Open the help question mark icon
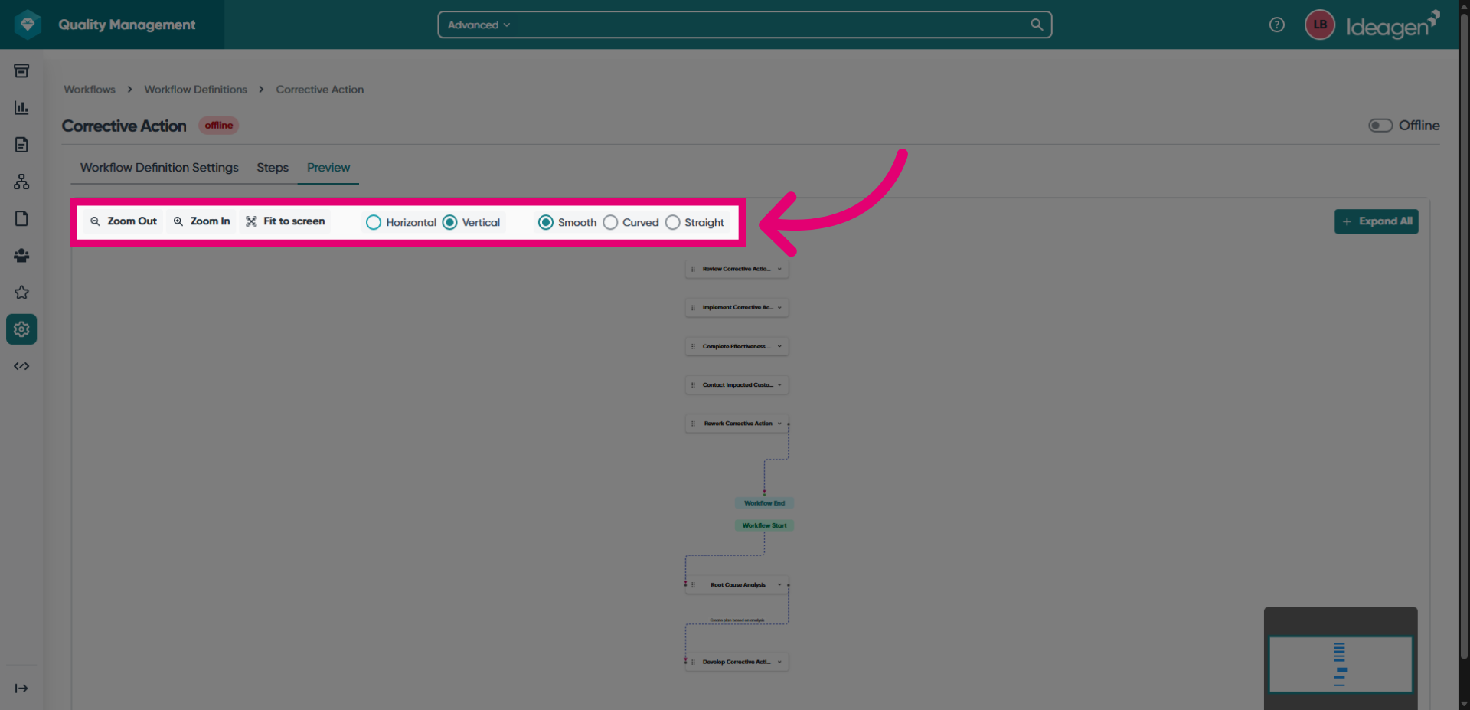This screenshot has height=710, width=1470. pyautogui.click(x=1276, y=25)
